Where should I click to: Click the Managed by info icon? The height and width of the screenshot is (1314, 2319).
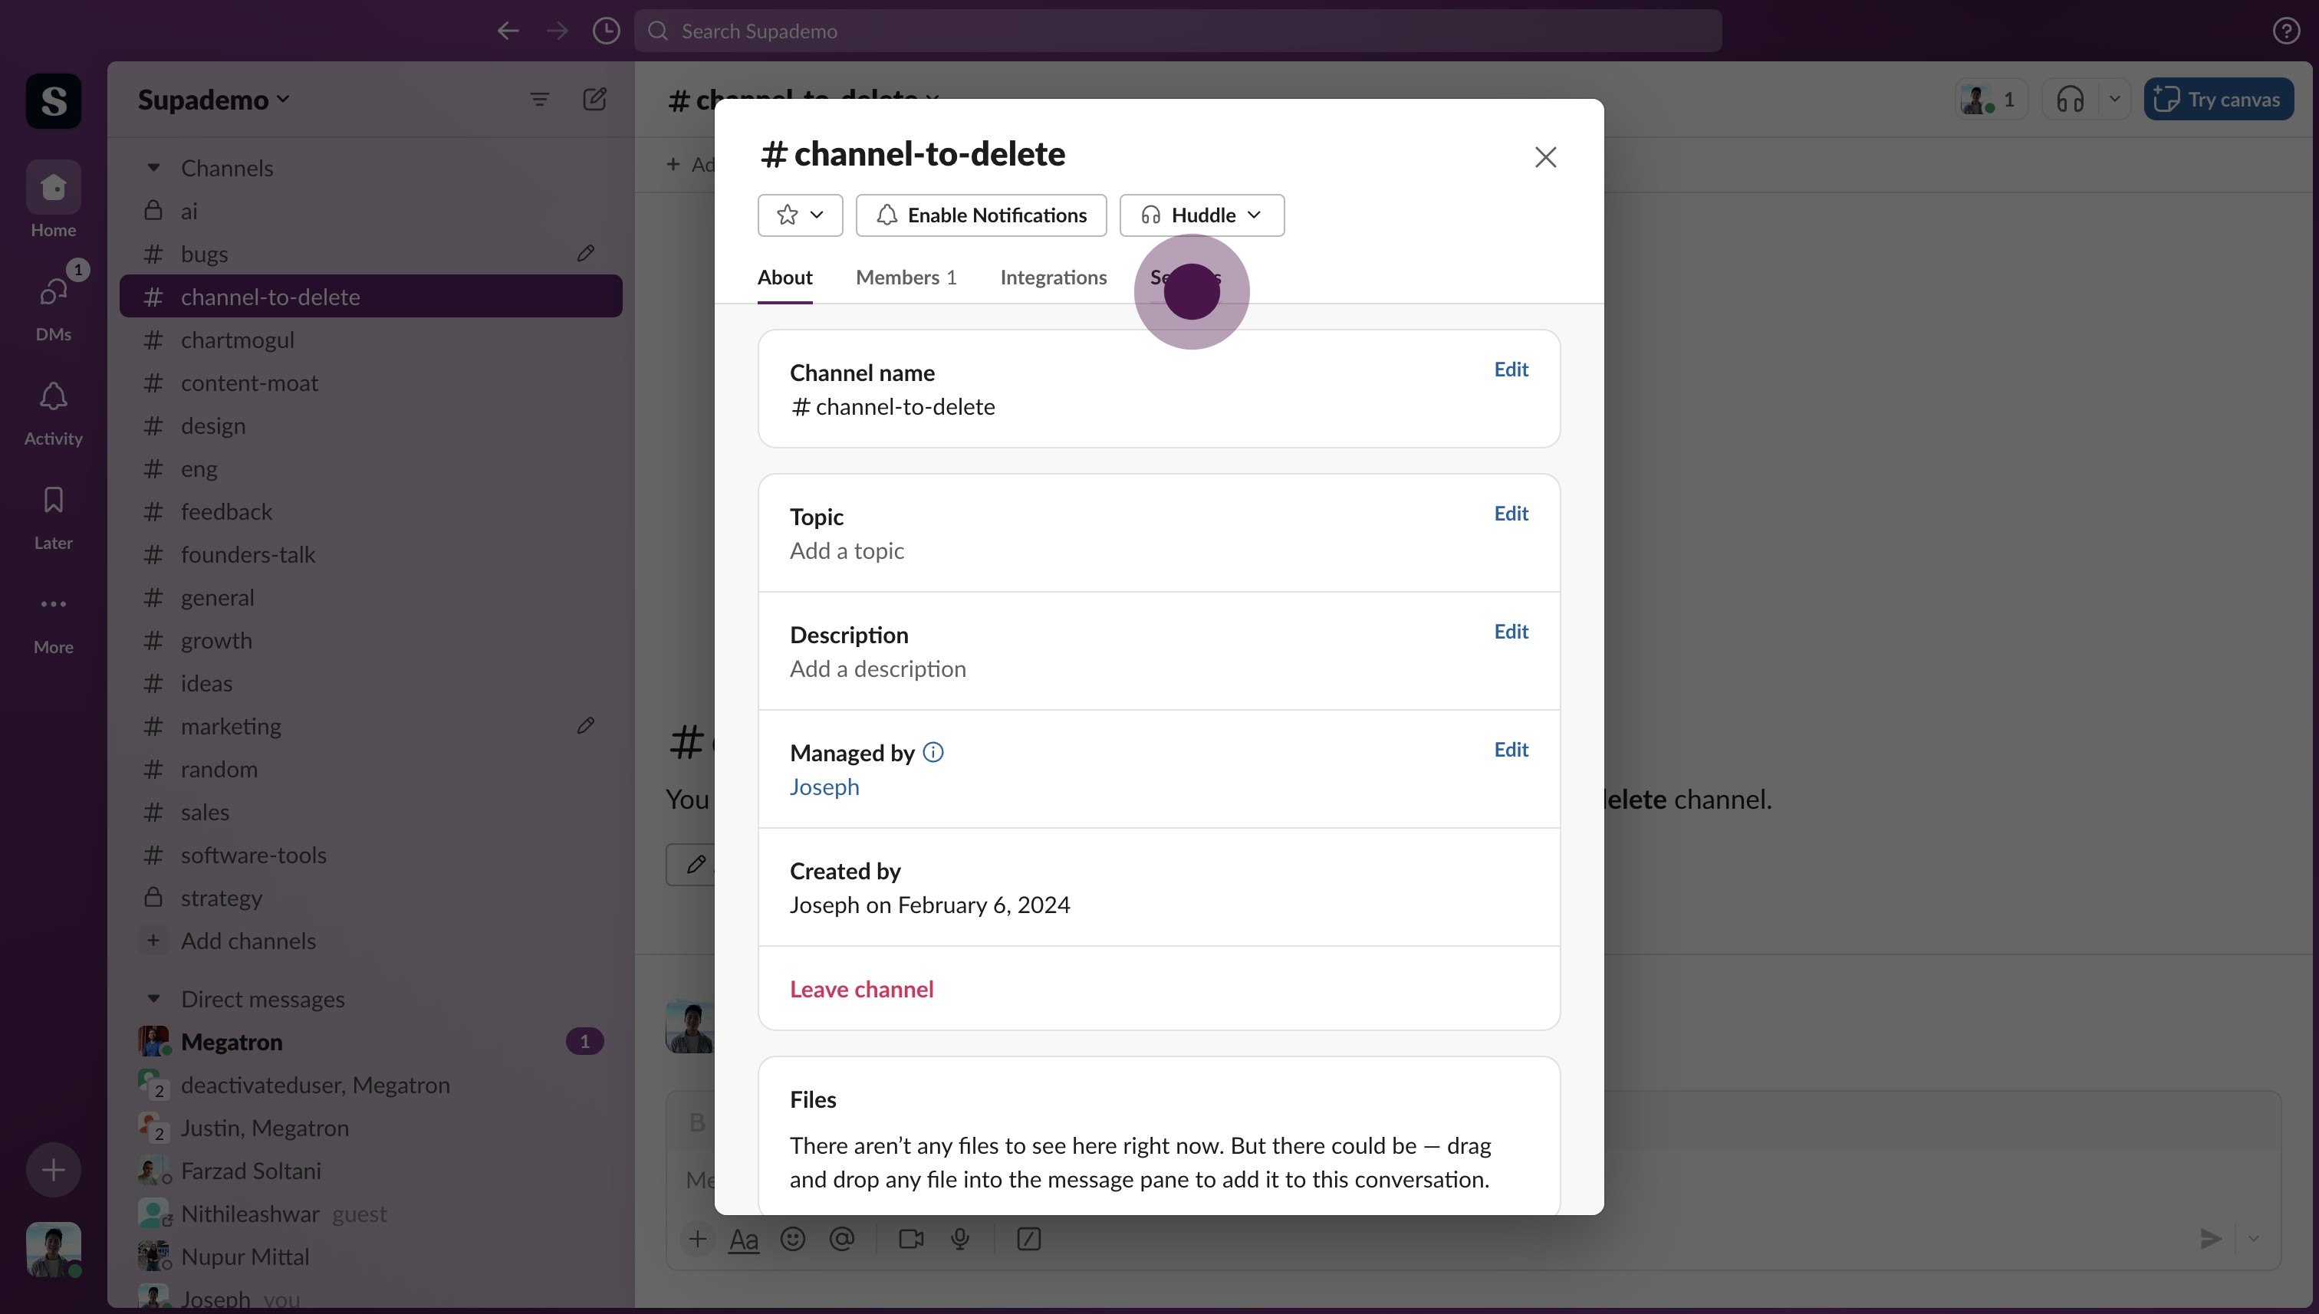click(x=933, y=753)
